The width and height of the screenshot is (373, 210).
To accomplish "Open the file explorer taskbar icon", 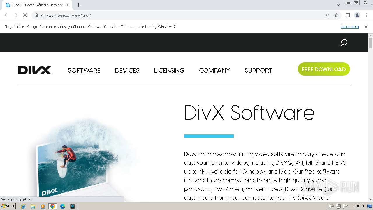I will [x=33, y=206].
